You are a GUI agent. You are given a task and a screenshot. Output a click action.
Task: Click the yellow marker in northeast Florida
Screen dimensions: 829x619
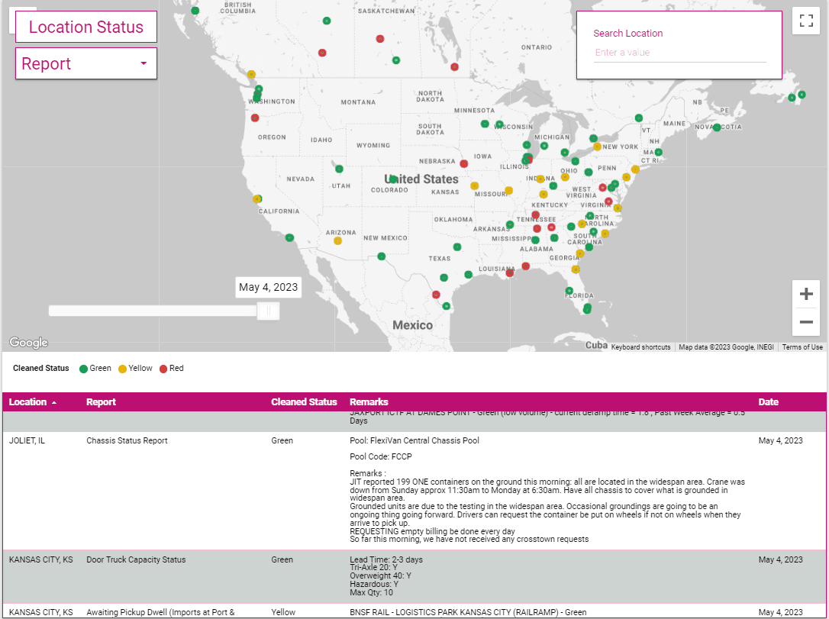[x=576, y=269]
